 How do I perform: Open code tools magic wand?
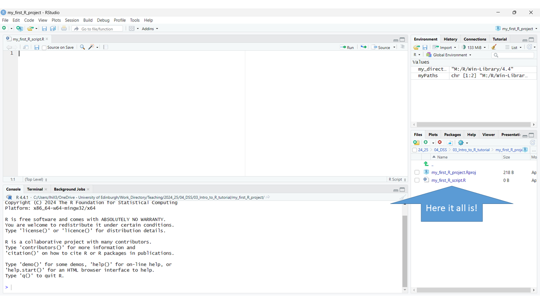91,47
